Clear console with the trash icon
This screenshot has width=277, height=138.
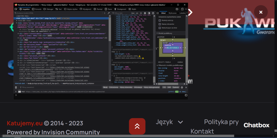tap(16, 87)
